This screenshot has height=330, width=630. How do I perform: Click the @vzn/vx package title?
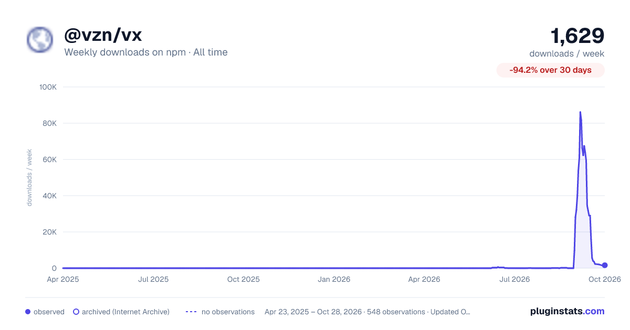[103, 35]
